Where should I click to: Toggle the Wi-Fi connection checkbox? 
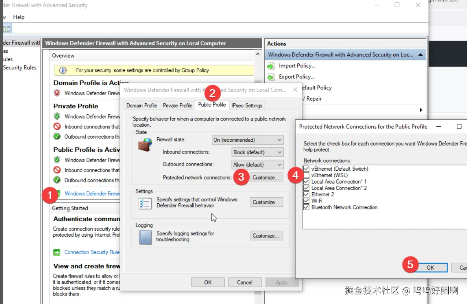click(x=307, y=201)
